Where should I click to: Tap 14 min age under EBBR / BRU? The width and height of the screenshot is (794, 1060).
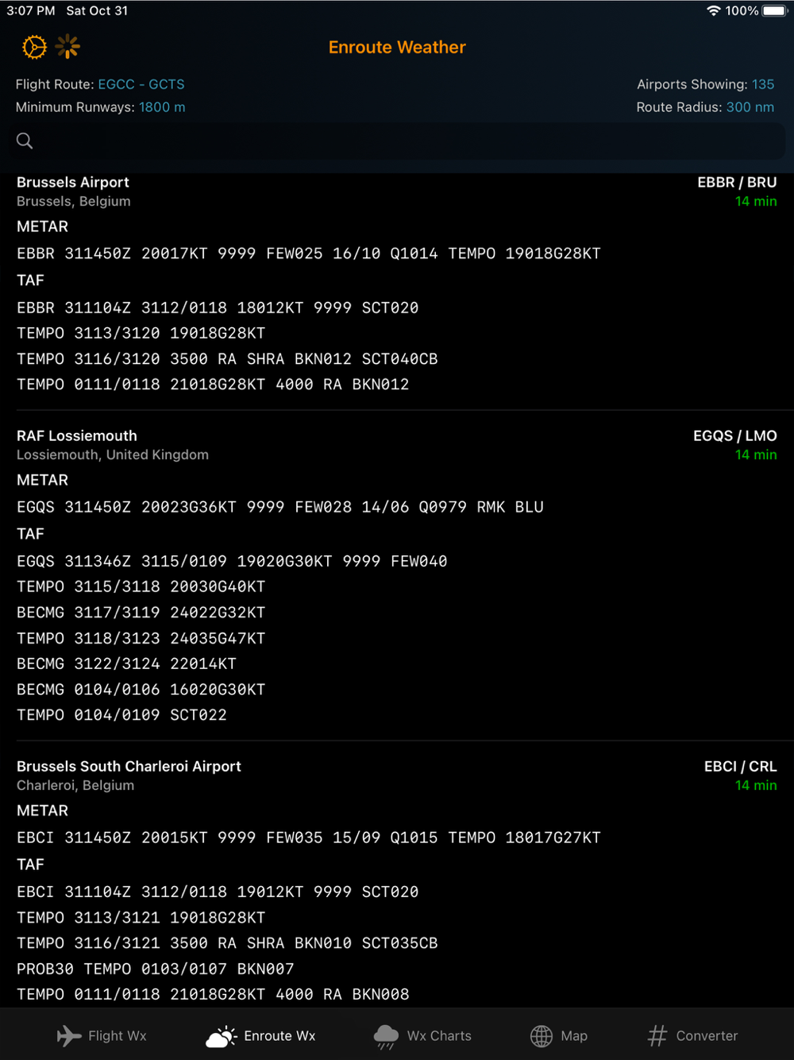tap(756, 202)
